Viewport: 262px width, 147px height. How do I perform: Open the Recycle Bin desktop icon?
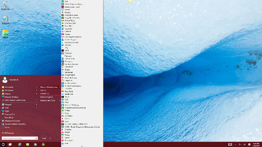click(5, 6)
